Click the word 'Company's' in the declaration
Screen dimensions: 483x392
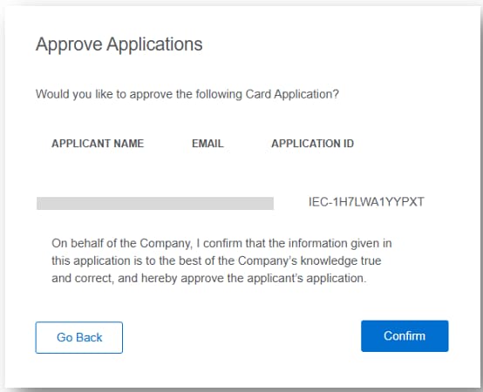(x=268, y=261)
